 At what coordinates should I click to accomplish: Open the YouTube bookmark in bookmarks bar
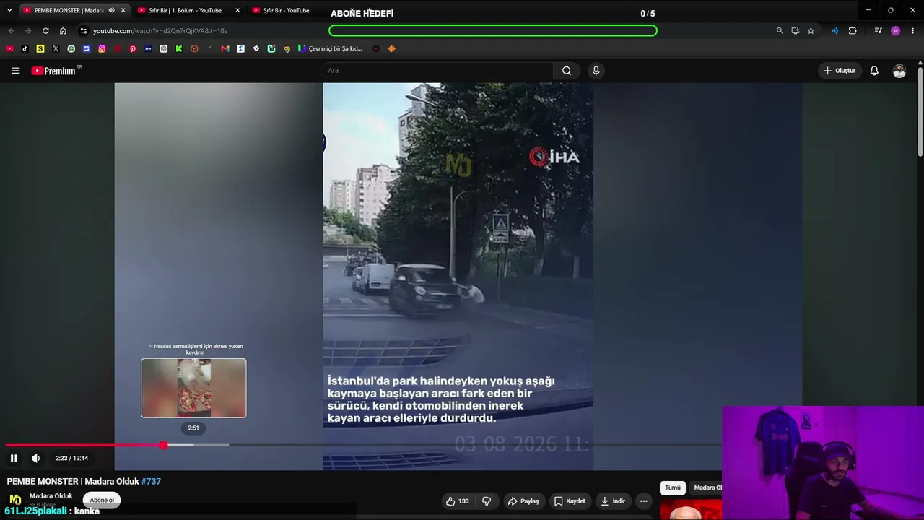tap(9, 48)
